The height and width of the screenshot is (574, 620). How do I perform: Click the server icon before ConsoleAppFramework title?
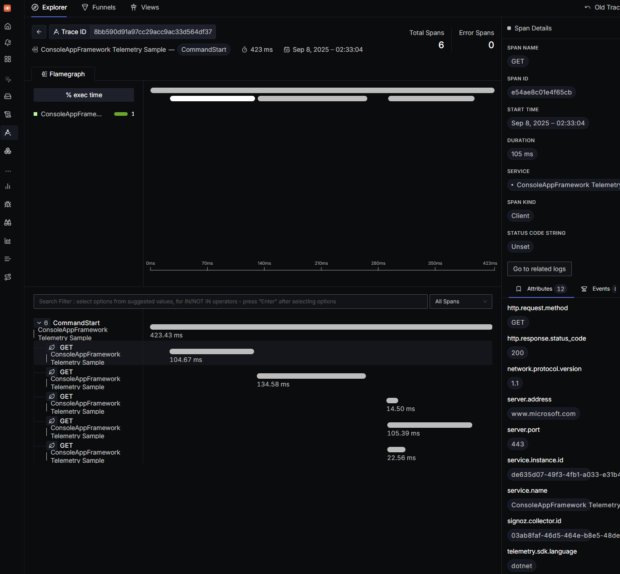[35, 49]
